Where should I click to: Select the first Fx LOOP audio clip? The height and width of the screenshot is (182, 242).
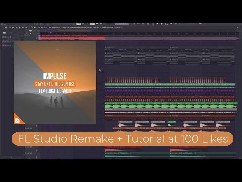tap(137, 111)
